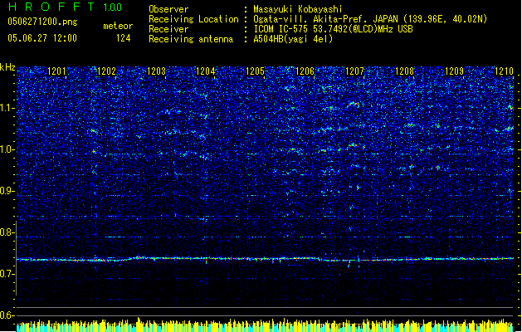The image size is (522, 332).
Task: Click the 1209 time marker
Action: (x=455, y=71)
